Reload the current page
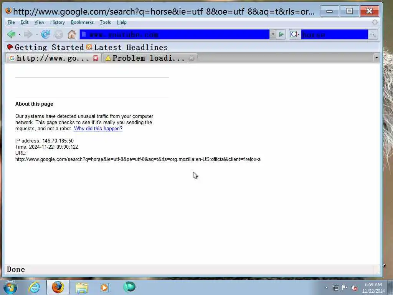393x295 pixels. point(46,34)
